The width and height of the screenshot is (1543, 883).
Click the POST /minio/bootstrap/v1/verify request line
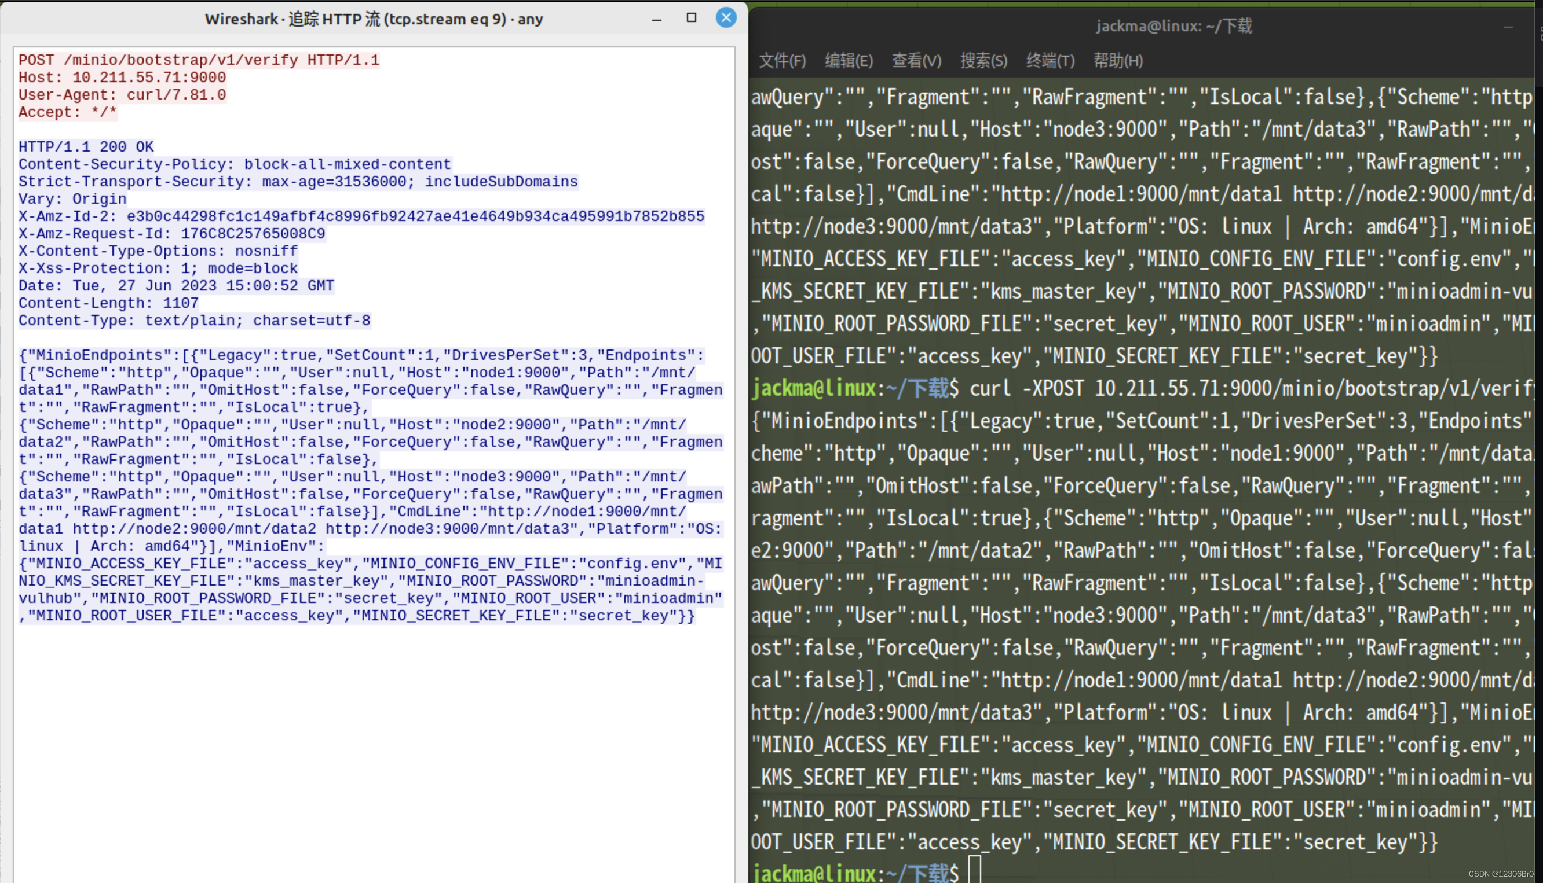[x=199, y=60]
